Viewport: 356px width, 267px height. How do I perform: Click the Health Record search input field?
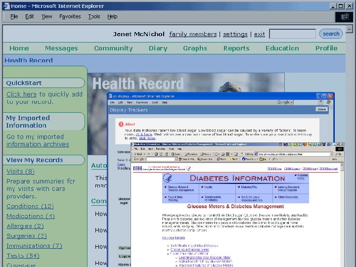(x=292, y=34)
